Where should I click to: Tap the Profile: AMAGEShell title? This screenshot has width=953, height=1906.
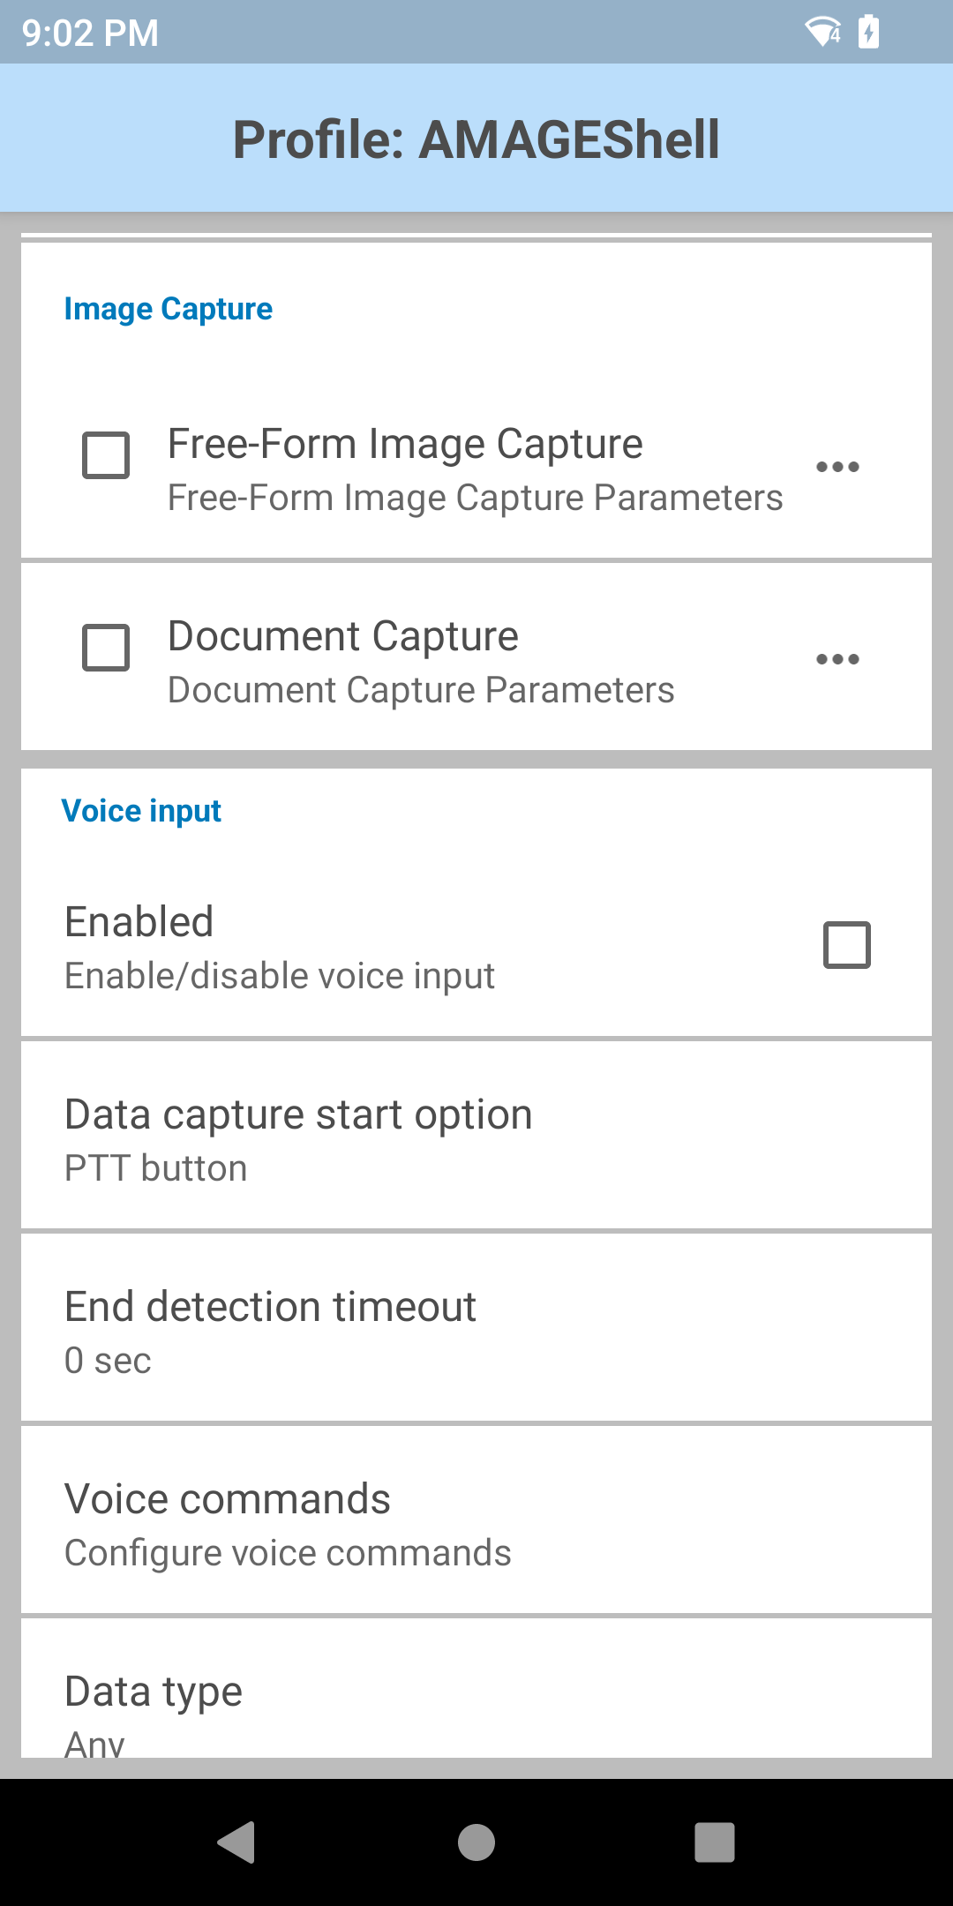click(x=476, y=139)
